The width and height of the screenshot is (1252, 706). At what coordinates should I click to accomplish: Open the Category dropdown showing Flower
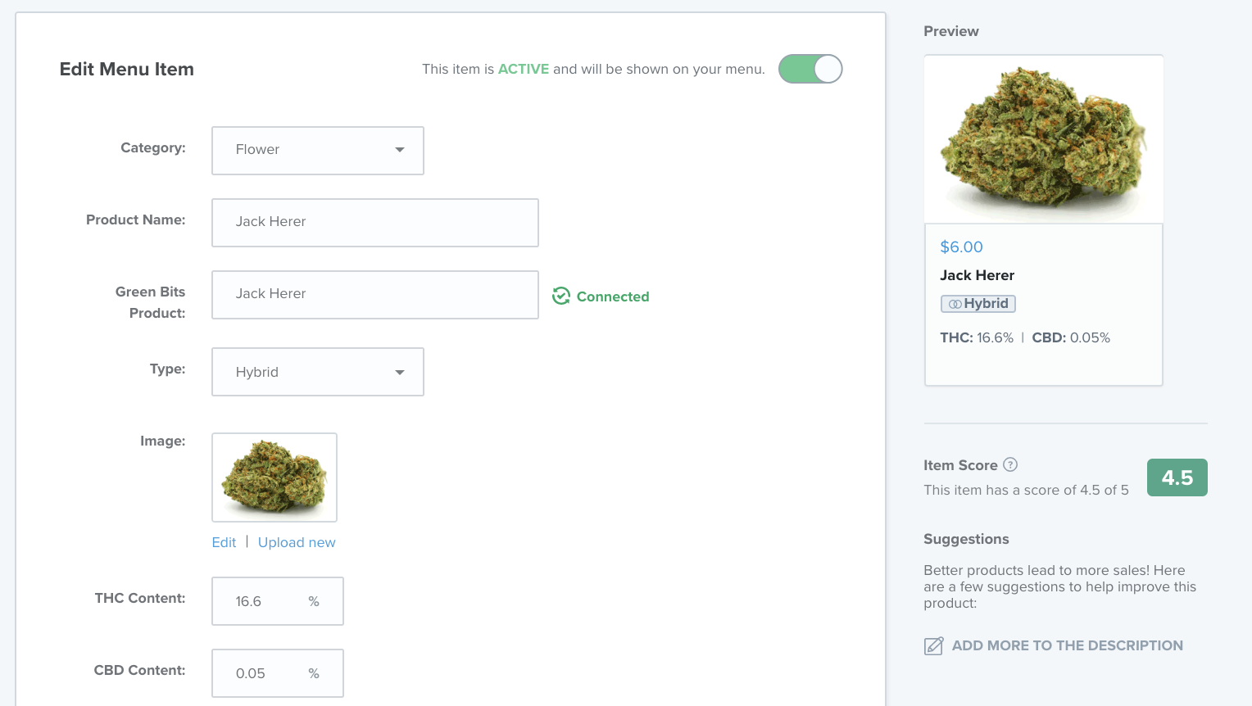coord(318,150)
